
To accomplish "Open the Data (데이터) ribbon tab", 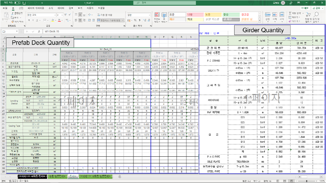I will pos(61,8).
